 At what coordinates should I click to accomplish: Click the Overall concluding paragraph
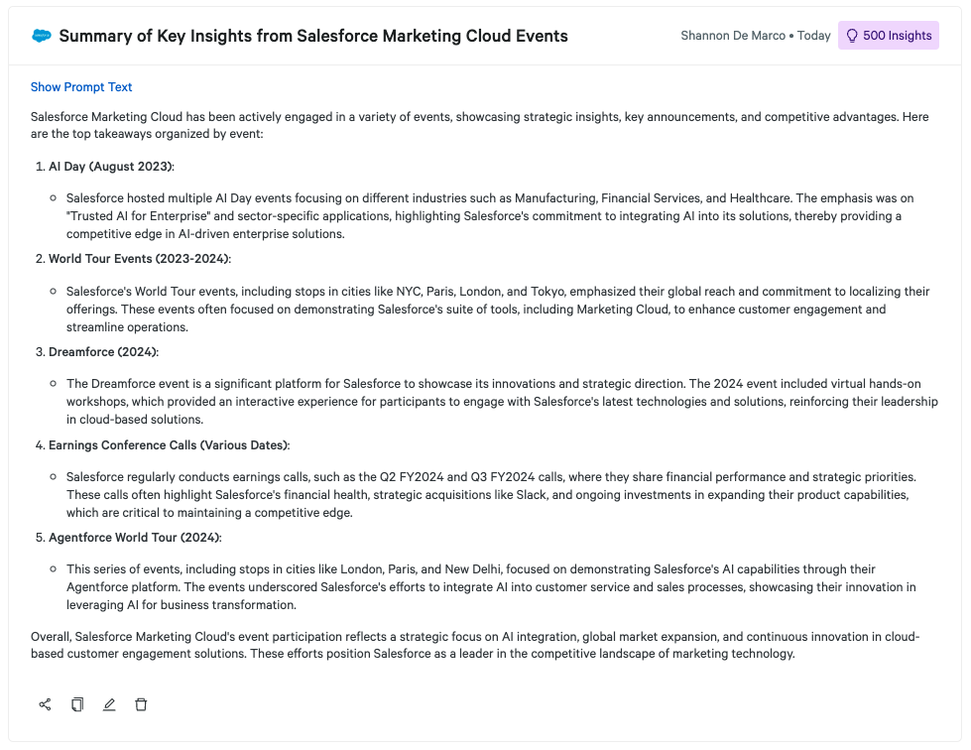click(x=475, y=645)
